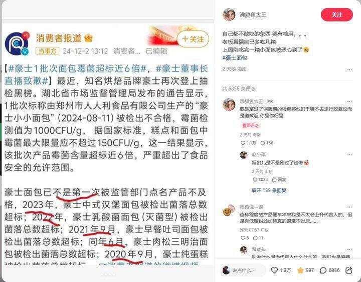The width and height of the screenshot is (361, 282).
Task: Like 我再说一遍's comment with 8 hearts
Action: (243, 238)
